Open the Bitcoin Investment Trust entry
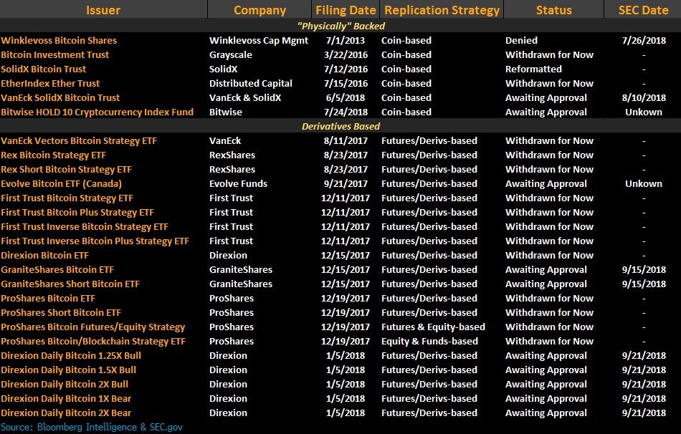The image size is (681, 434). pyautogui.click(x=55, y=54)
